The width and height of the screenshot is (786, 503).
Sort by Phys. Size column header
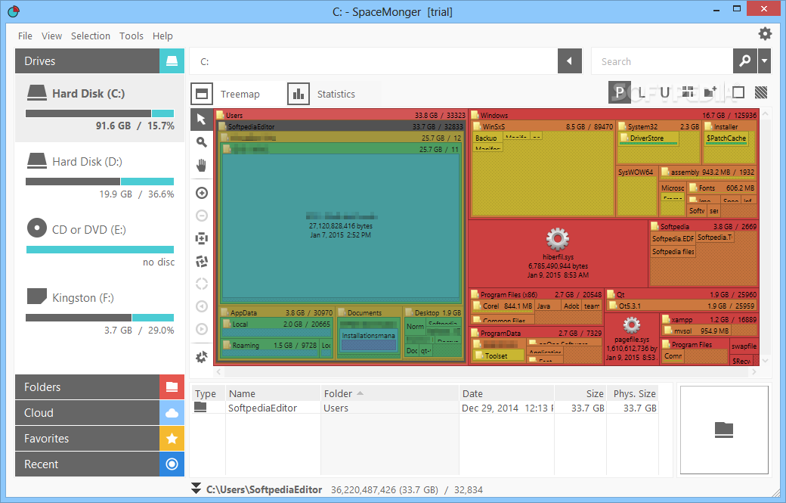[633, 393]
